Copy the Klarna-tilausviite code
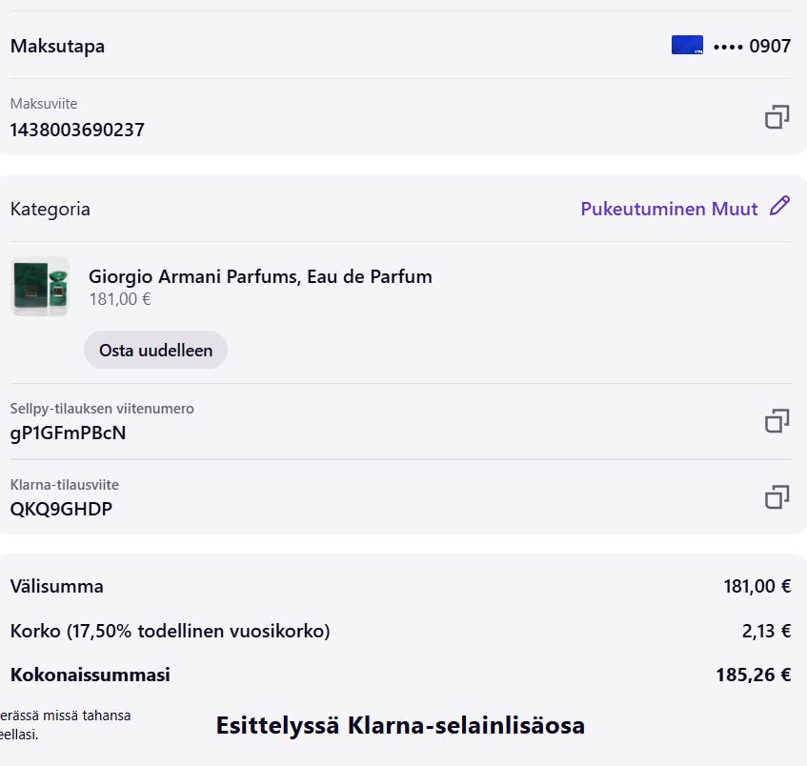807x766 pixels. pyautogui.click(x=777, y=496)
